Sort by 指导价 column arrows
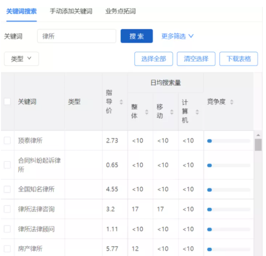 coord(121,102)
